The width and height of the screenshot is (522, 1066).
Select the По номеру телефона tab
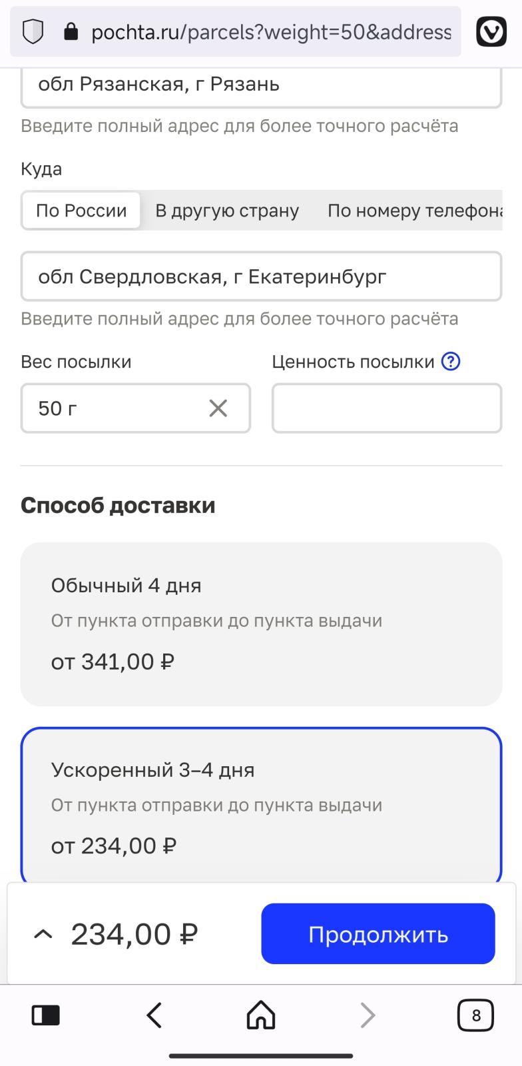pyautogui.click(x=414, y=211)
